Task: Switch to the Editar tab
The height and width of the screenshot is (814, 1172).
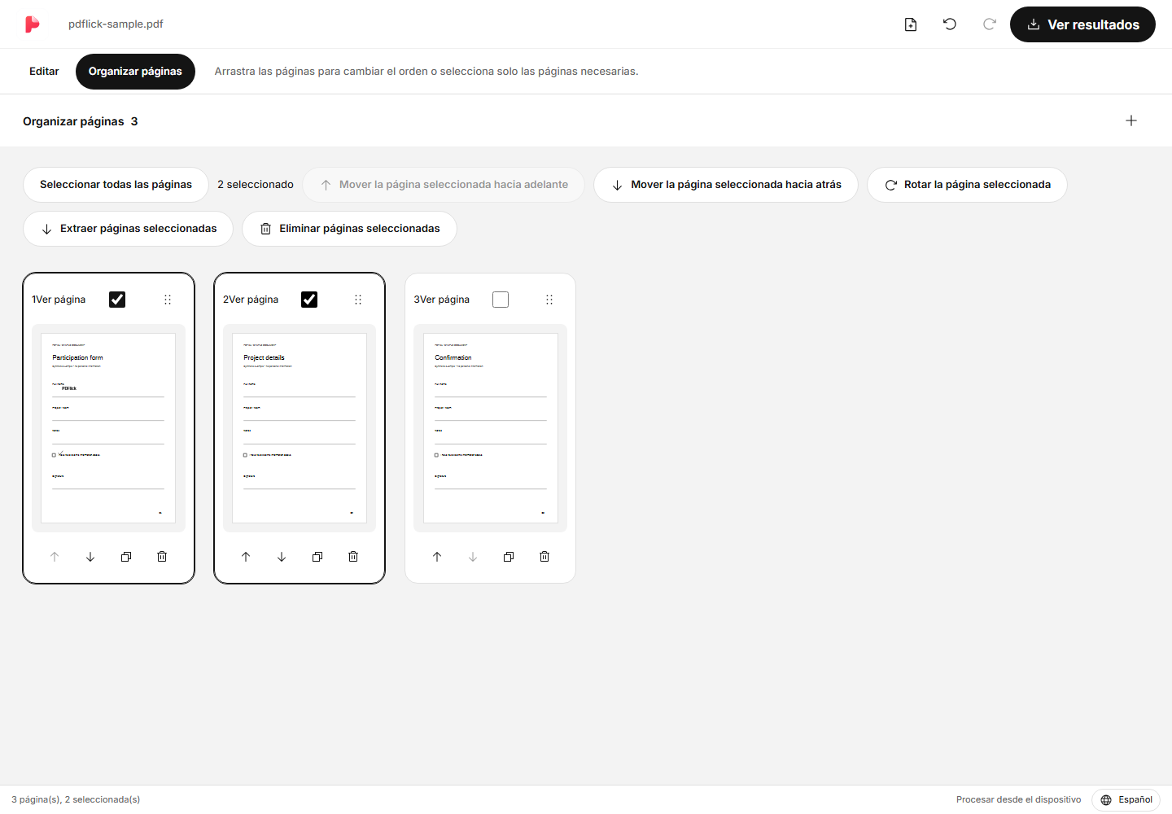Action: pos(44,72)
